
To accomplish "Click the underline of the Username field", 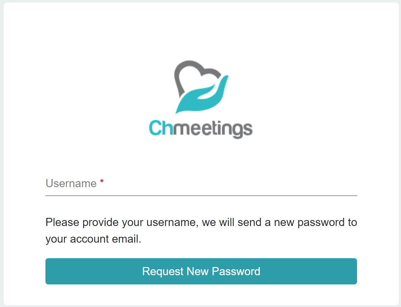I will 201,196.
